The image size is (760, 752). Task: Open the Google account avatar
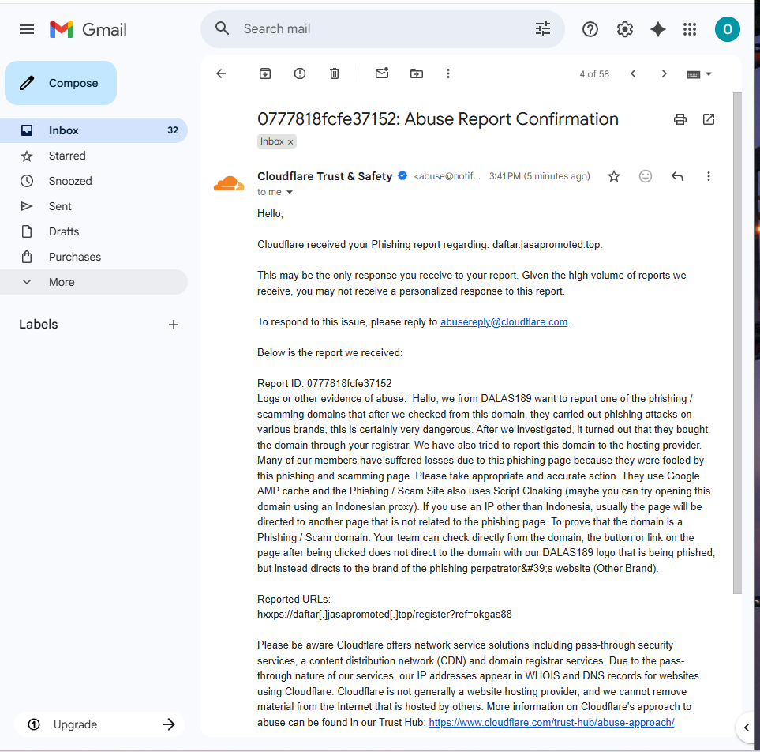tap(727, 29)
